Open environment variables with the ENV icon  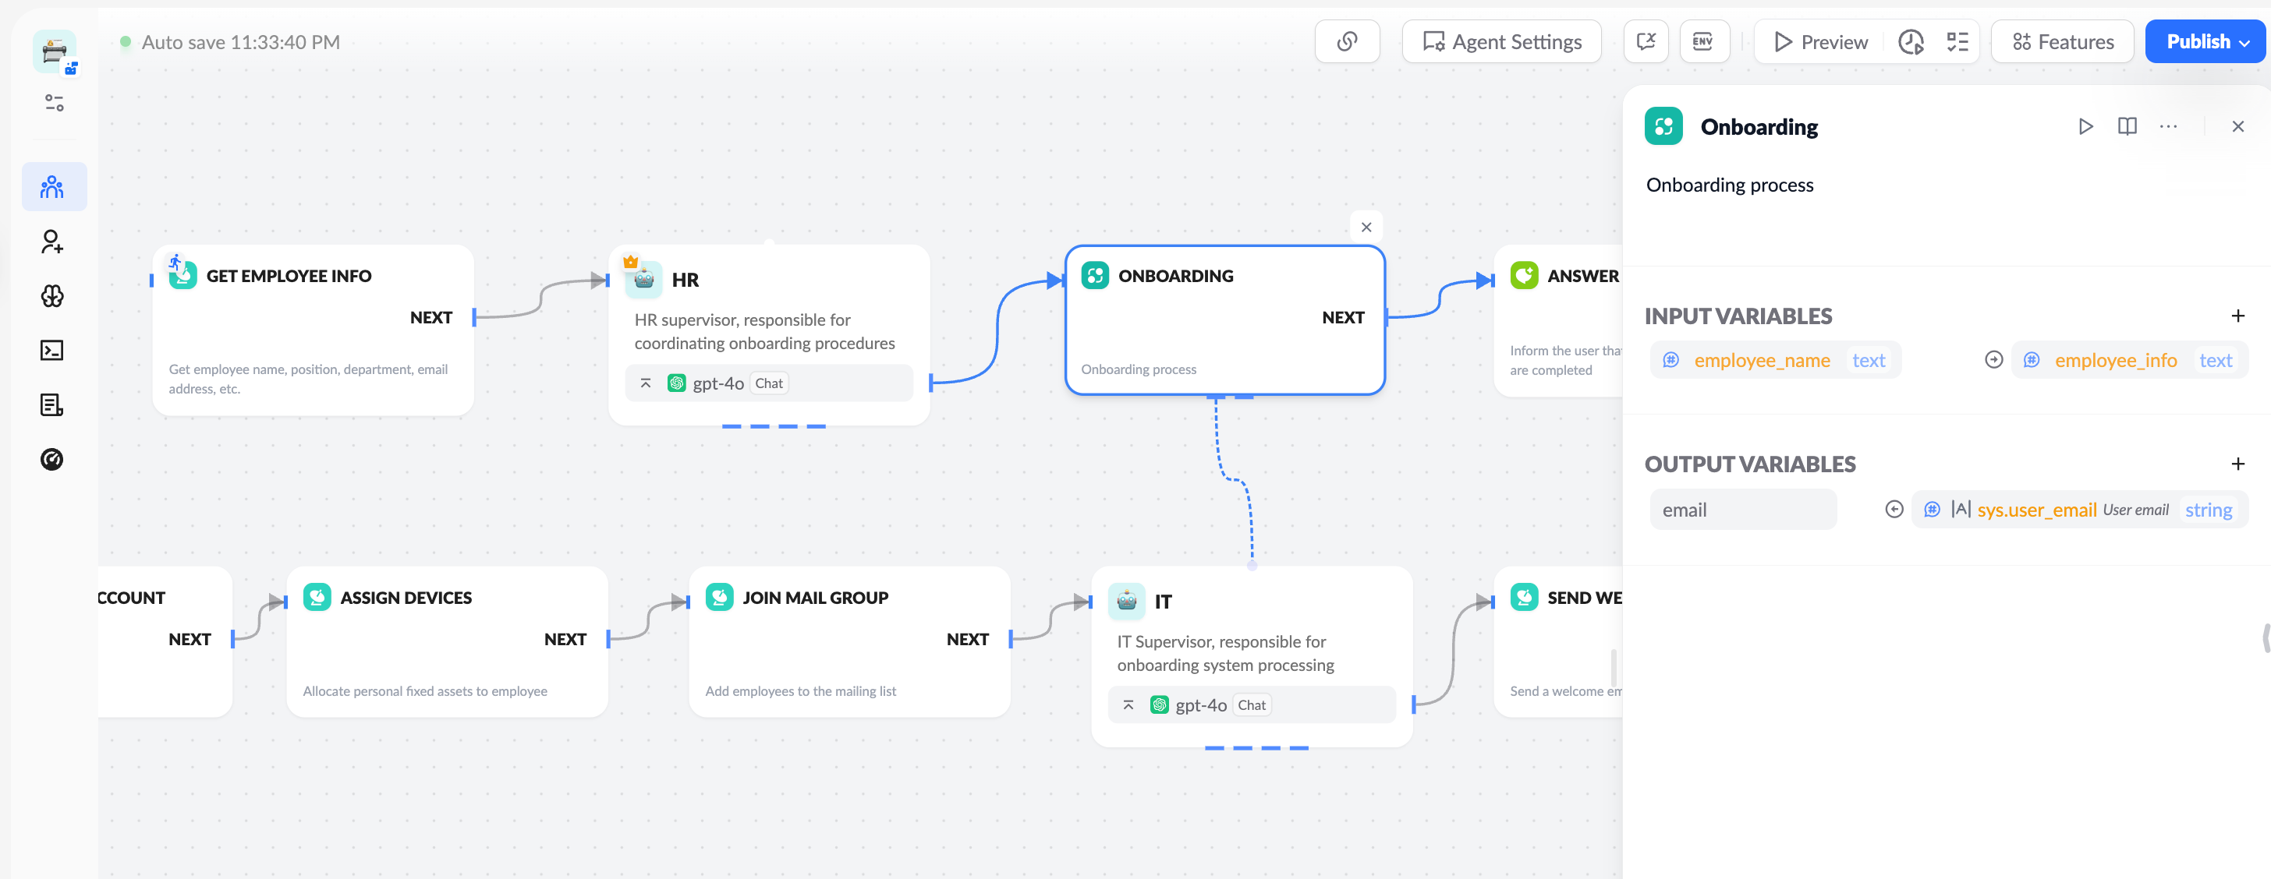(1703, 41)
